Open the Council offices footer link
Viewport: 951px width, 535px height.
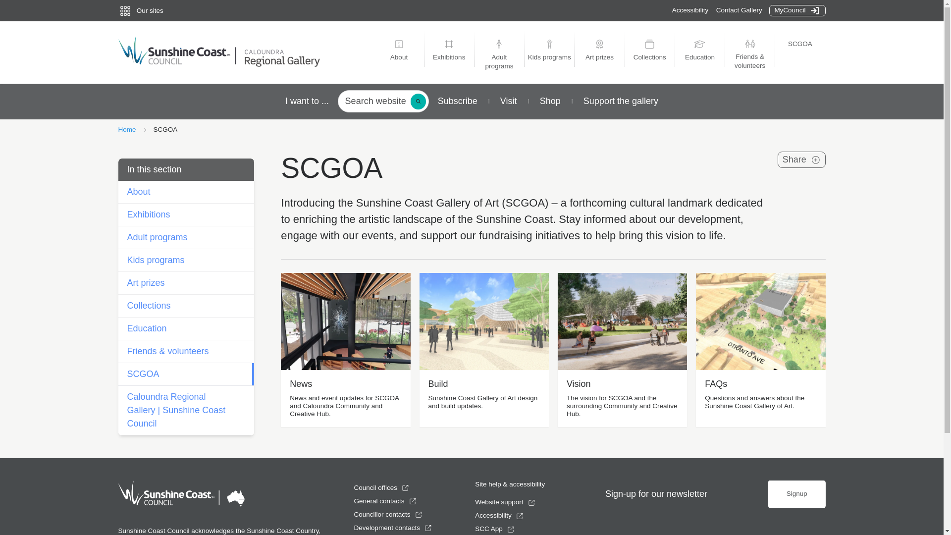coord(375,488)
